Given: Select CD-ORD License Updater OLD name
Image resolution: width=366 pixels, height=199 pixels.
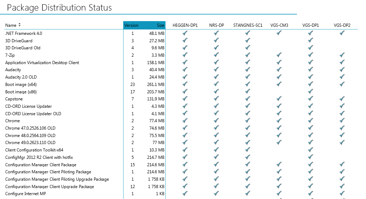Looking at the screenshot, I should (x=33, y=114).
